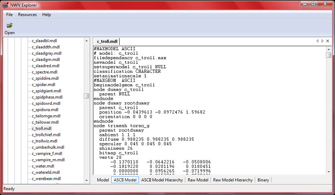Select c_spidphase.mdl in the tree
Image resolution: width=335 pixels, height=195 pixels.
pyautogui.click(x=47, y=97)
